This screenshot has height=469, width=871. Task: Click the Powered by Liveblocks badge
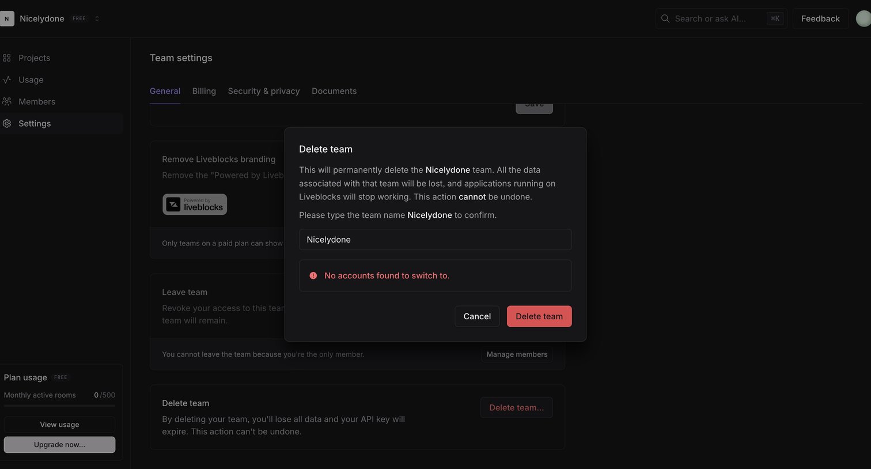195,205
